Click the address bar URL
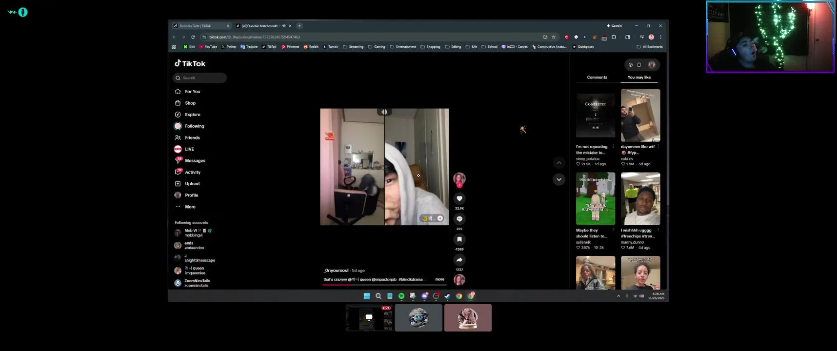The image size is (837, 351). tap(255, 37)
